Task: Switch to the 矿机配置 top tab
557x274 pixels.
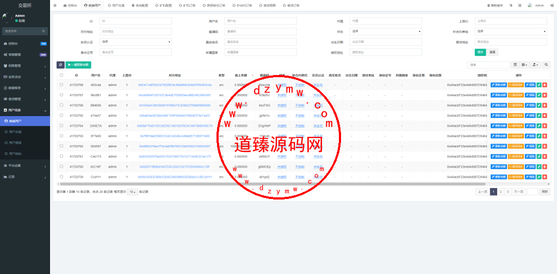Action: coord(163,5)
